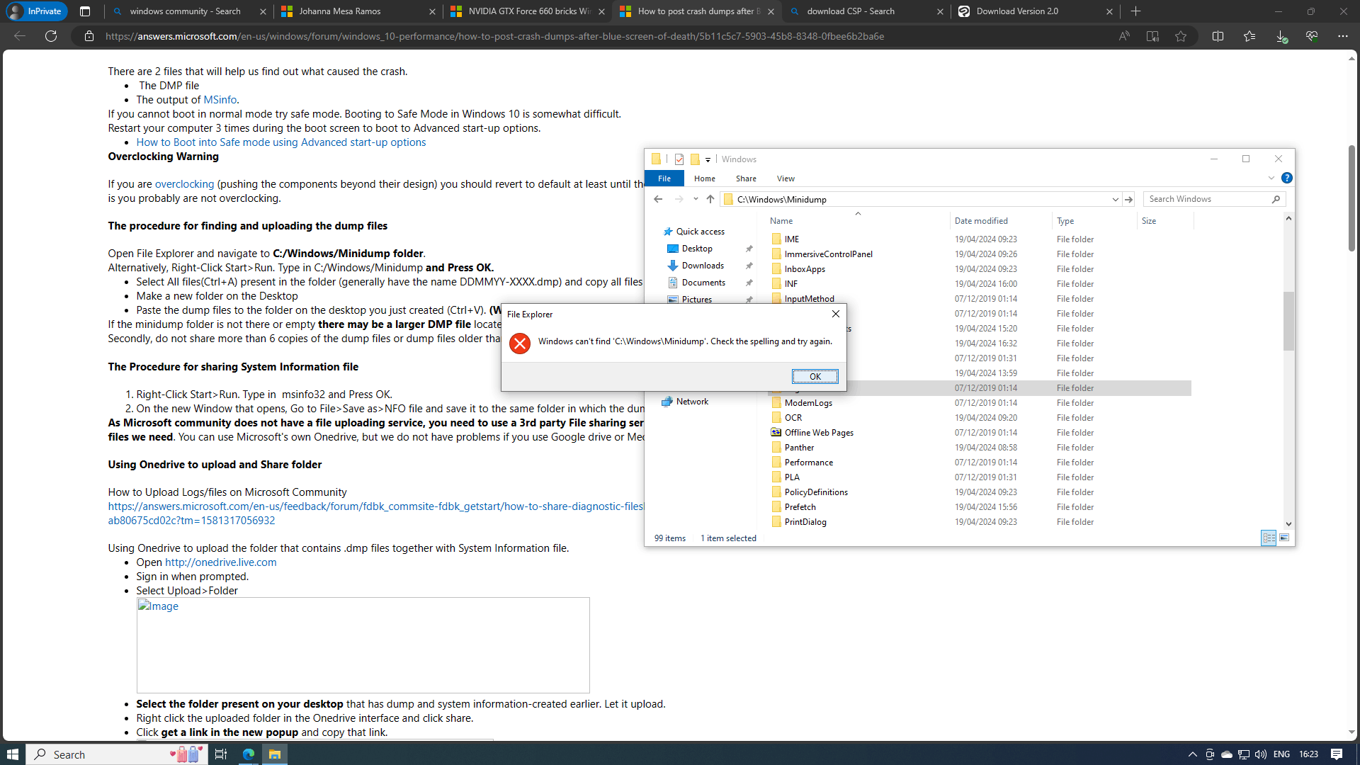Open notification center icon
This screenshot has height=765, width=1360.
coord(1337,754)
